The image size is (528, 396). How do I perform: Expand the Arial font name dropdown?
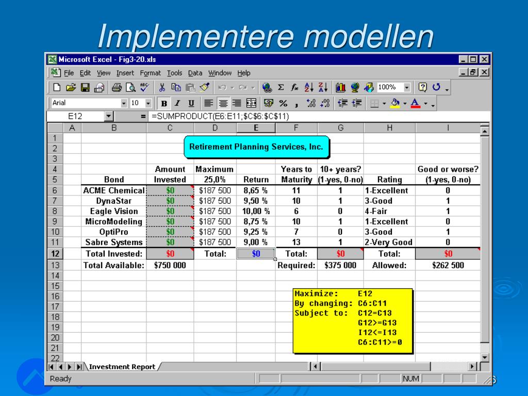point(124,103)
